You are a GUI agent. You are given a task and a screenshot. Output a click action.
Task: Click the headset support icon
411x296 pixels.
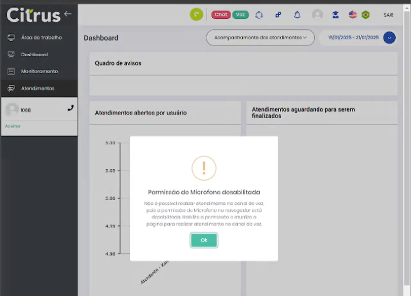259,15
